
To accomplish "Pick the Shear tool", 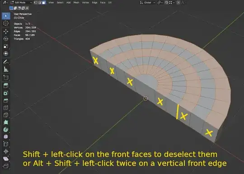I will tap(6, 159).
